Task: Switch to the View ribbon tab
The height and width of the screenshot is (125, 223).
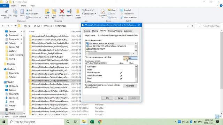Action: [32, 6]
